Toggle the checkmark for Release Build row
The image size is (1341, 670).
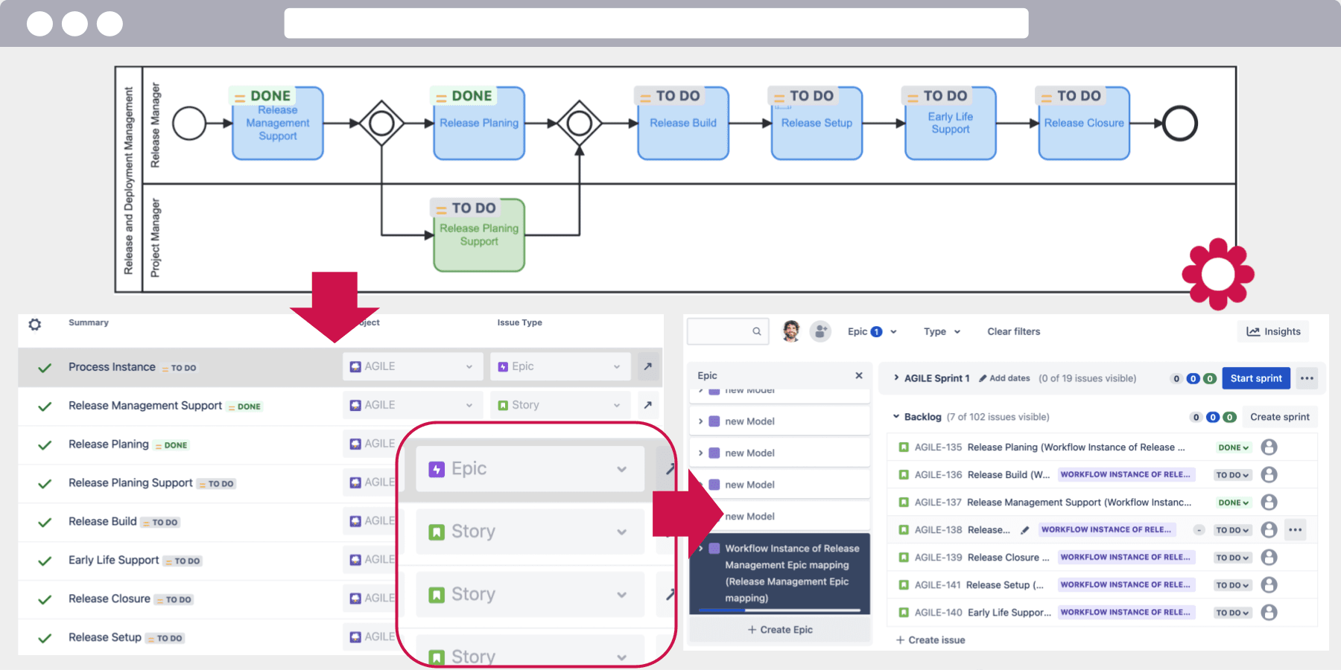point(45,523)
